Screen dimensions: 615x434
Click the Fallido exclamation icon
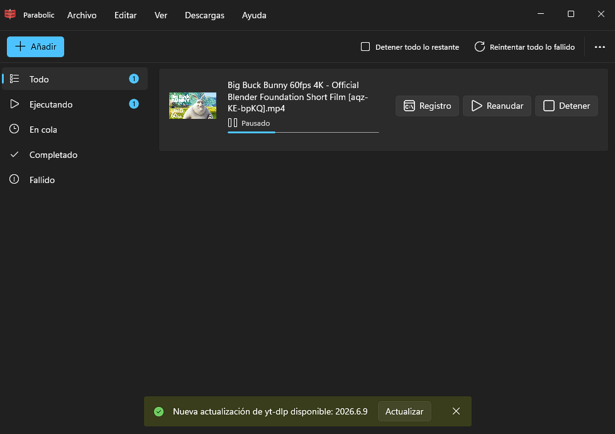[x=14, y=179]
